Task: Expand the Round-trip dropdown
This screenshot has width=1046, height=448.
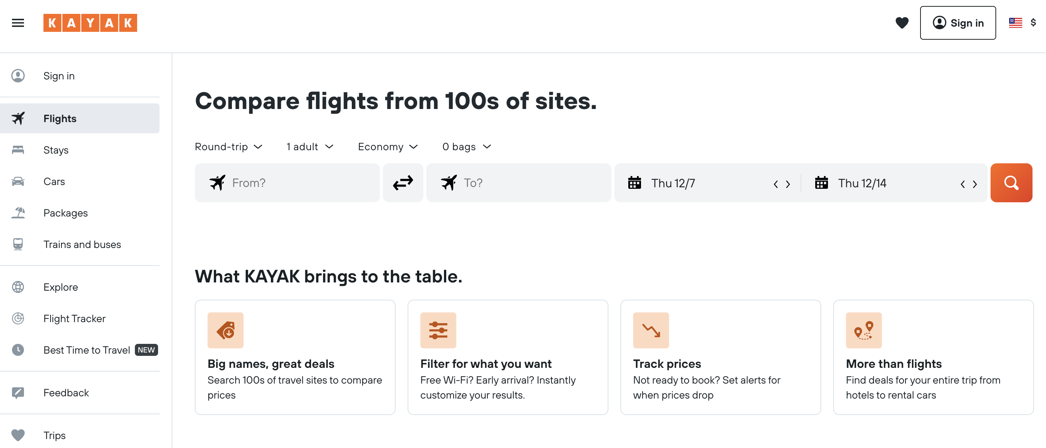Action: (x=229, y=146)
